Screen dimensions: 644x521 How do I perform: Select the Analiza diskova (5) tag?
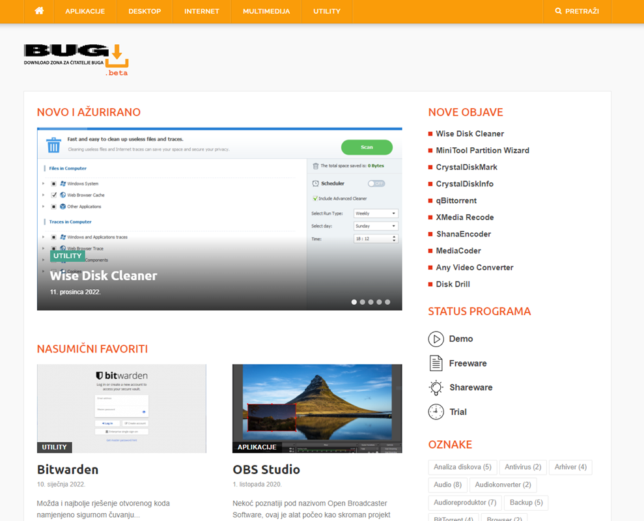click(462, 467)
